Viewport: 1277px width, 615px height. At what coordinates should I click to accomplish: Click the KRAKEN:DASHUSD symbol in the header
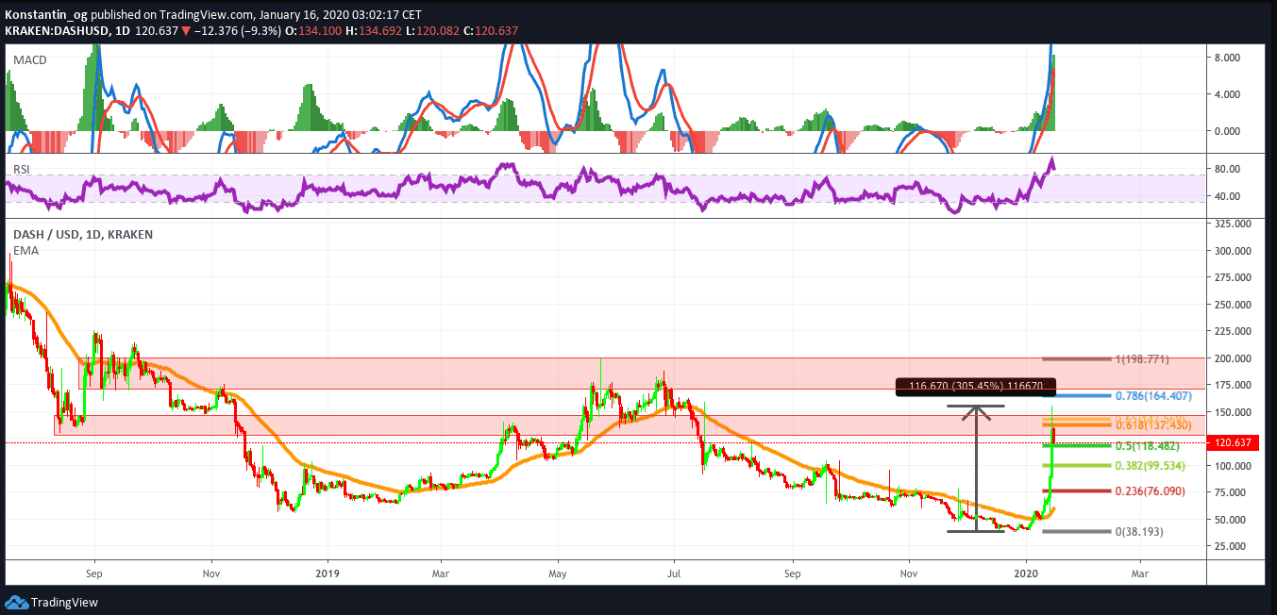[58, 31]
